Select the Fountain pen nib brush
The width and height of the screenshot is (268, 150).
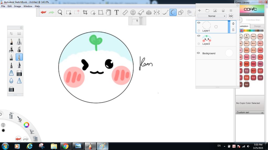point(19,65)
